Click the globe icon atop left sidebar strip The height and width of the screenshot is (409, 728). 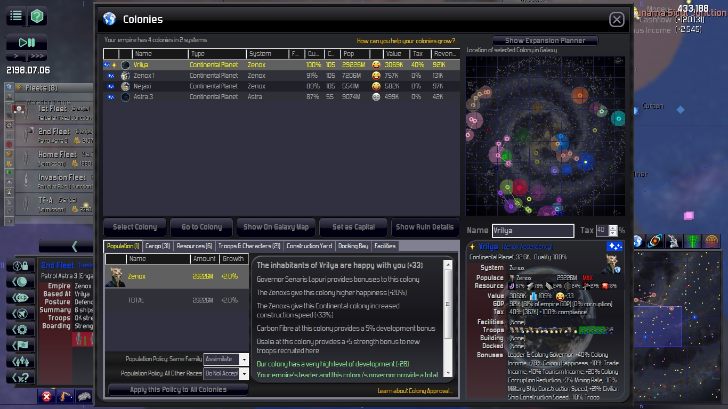[x=9, y=87]
